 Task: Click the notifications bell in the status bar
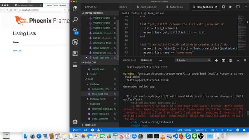244,130
